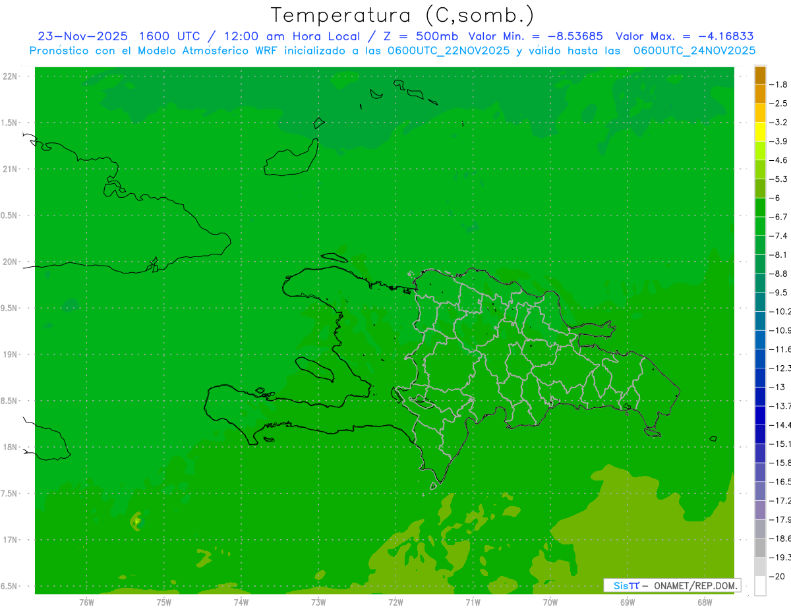Select the dark orange swatch atop the colorbar
The height and width of the screenshot is (611, 791).
760,75
